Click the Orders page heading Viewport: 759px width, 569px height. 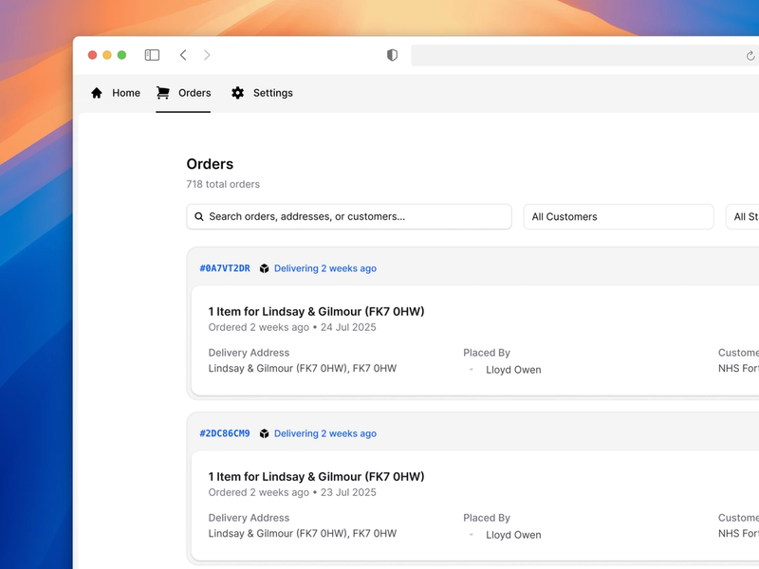click(x=210, y=164)
